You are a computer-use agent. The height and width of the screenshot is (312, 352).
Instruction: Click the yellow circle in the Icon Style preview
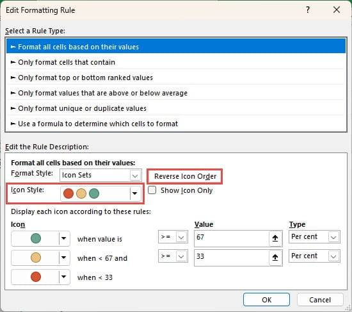coord(81,193)
